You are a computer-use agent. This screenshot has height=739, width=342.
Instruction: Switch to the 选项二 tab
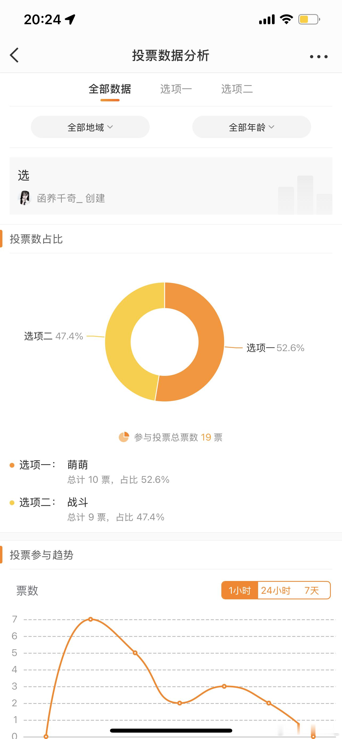click(237, 89)
